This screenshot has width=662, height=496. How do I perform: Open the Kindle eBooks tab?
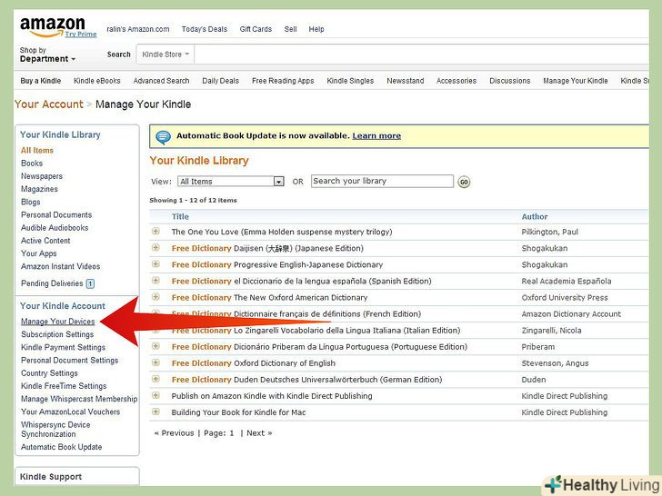click(97, 81)
